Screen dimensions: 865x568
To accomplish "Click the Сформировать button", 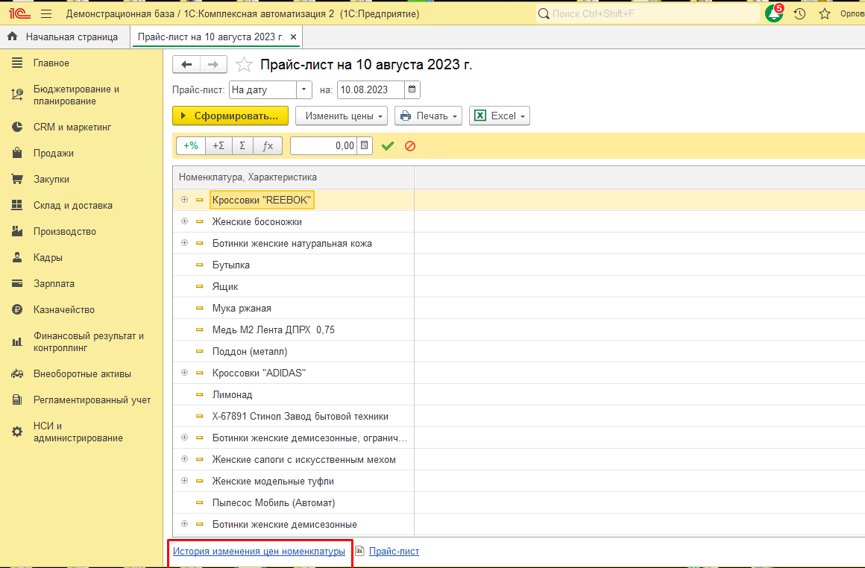I will pyautogui.click(x=230, y=116).
